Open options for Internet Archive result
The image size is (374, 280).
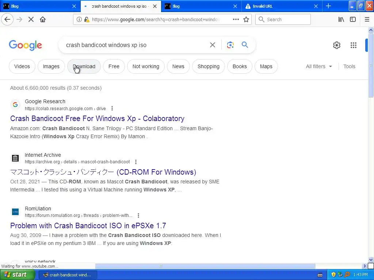click(136, 162)
